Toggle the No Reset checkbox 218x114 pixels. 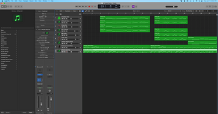pyautogui.click(x=46, y=54)
